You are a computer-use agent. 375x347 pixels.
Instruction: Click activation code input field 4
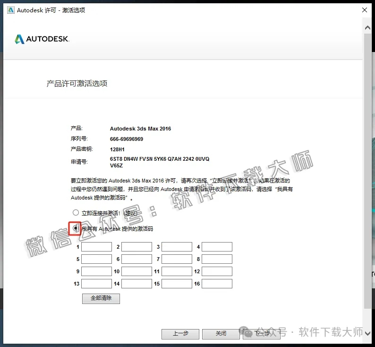pyautogui.click(x=217, y=247)
